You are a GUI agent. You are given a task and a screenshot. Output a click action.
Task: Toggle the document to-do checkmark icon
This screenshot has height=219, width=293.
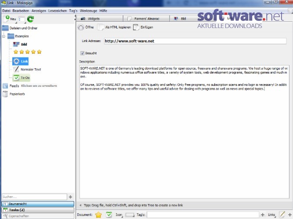[x=109, y=215]
